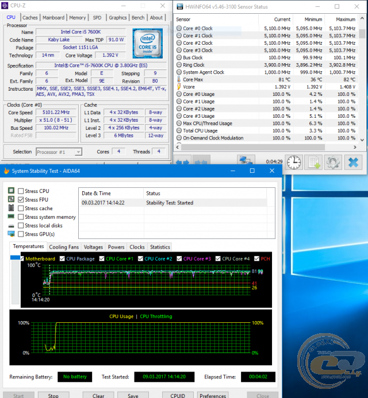This screenshot has width=368, height=398.
Task: Open the Mainboard tab in CPU-Z
Action: tap(53, 17)
